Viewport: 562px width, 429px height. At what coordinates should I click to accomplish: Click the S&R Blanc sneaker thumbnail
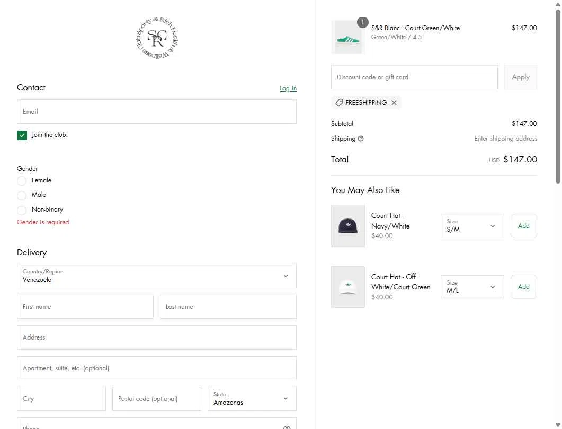(347, 37)
